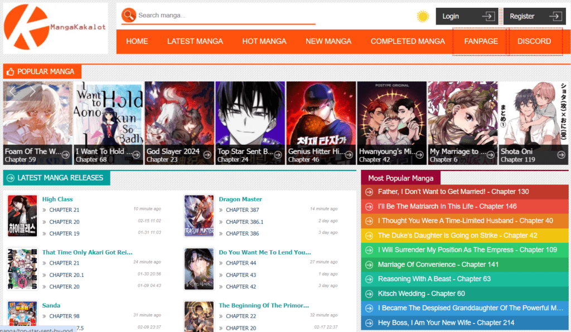Click the High Class cover thumbnail
Screen dimensions: 571x332
pyautogui.click(x=22, y=216)
